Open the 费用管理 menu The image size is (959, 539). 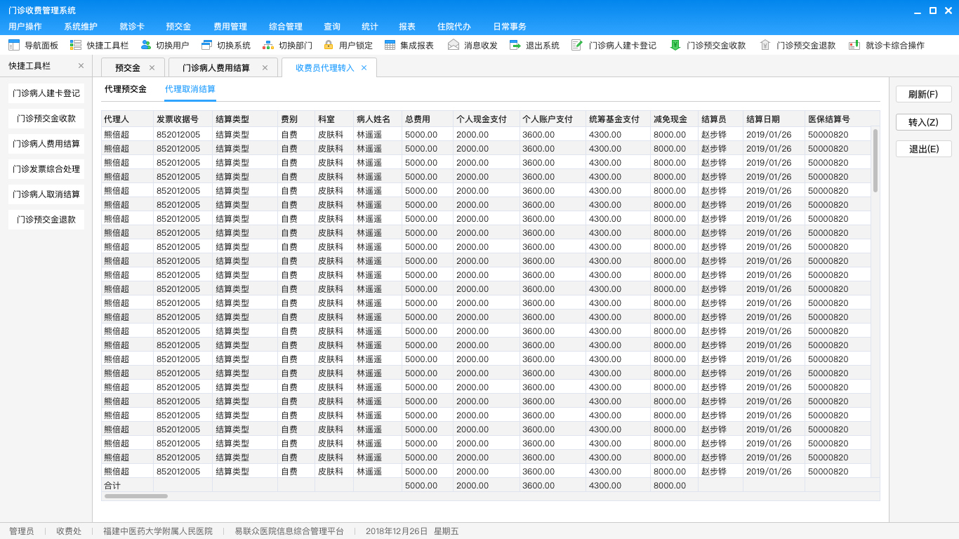230,27
